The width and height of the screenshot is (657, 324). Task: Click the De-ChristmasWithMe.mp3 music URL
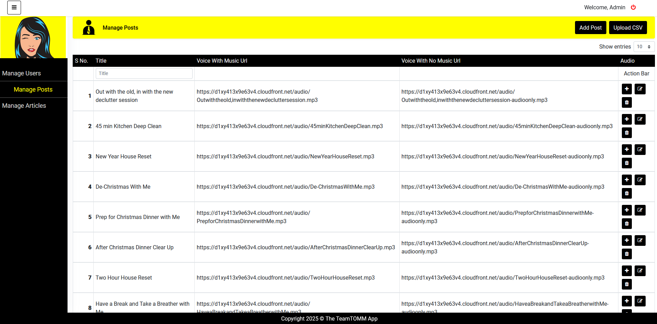[x=286, y=187]
